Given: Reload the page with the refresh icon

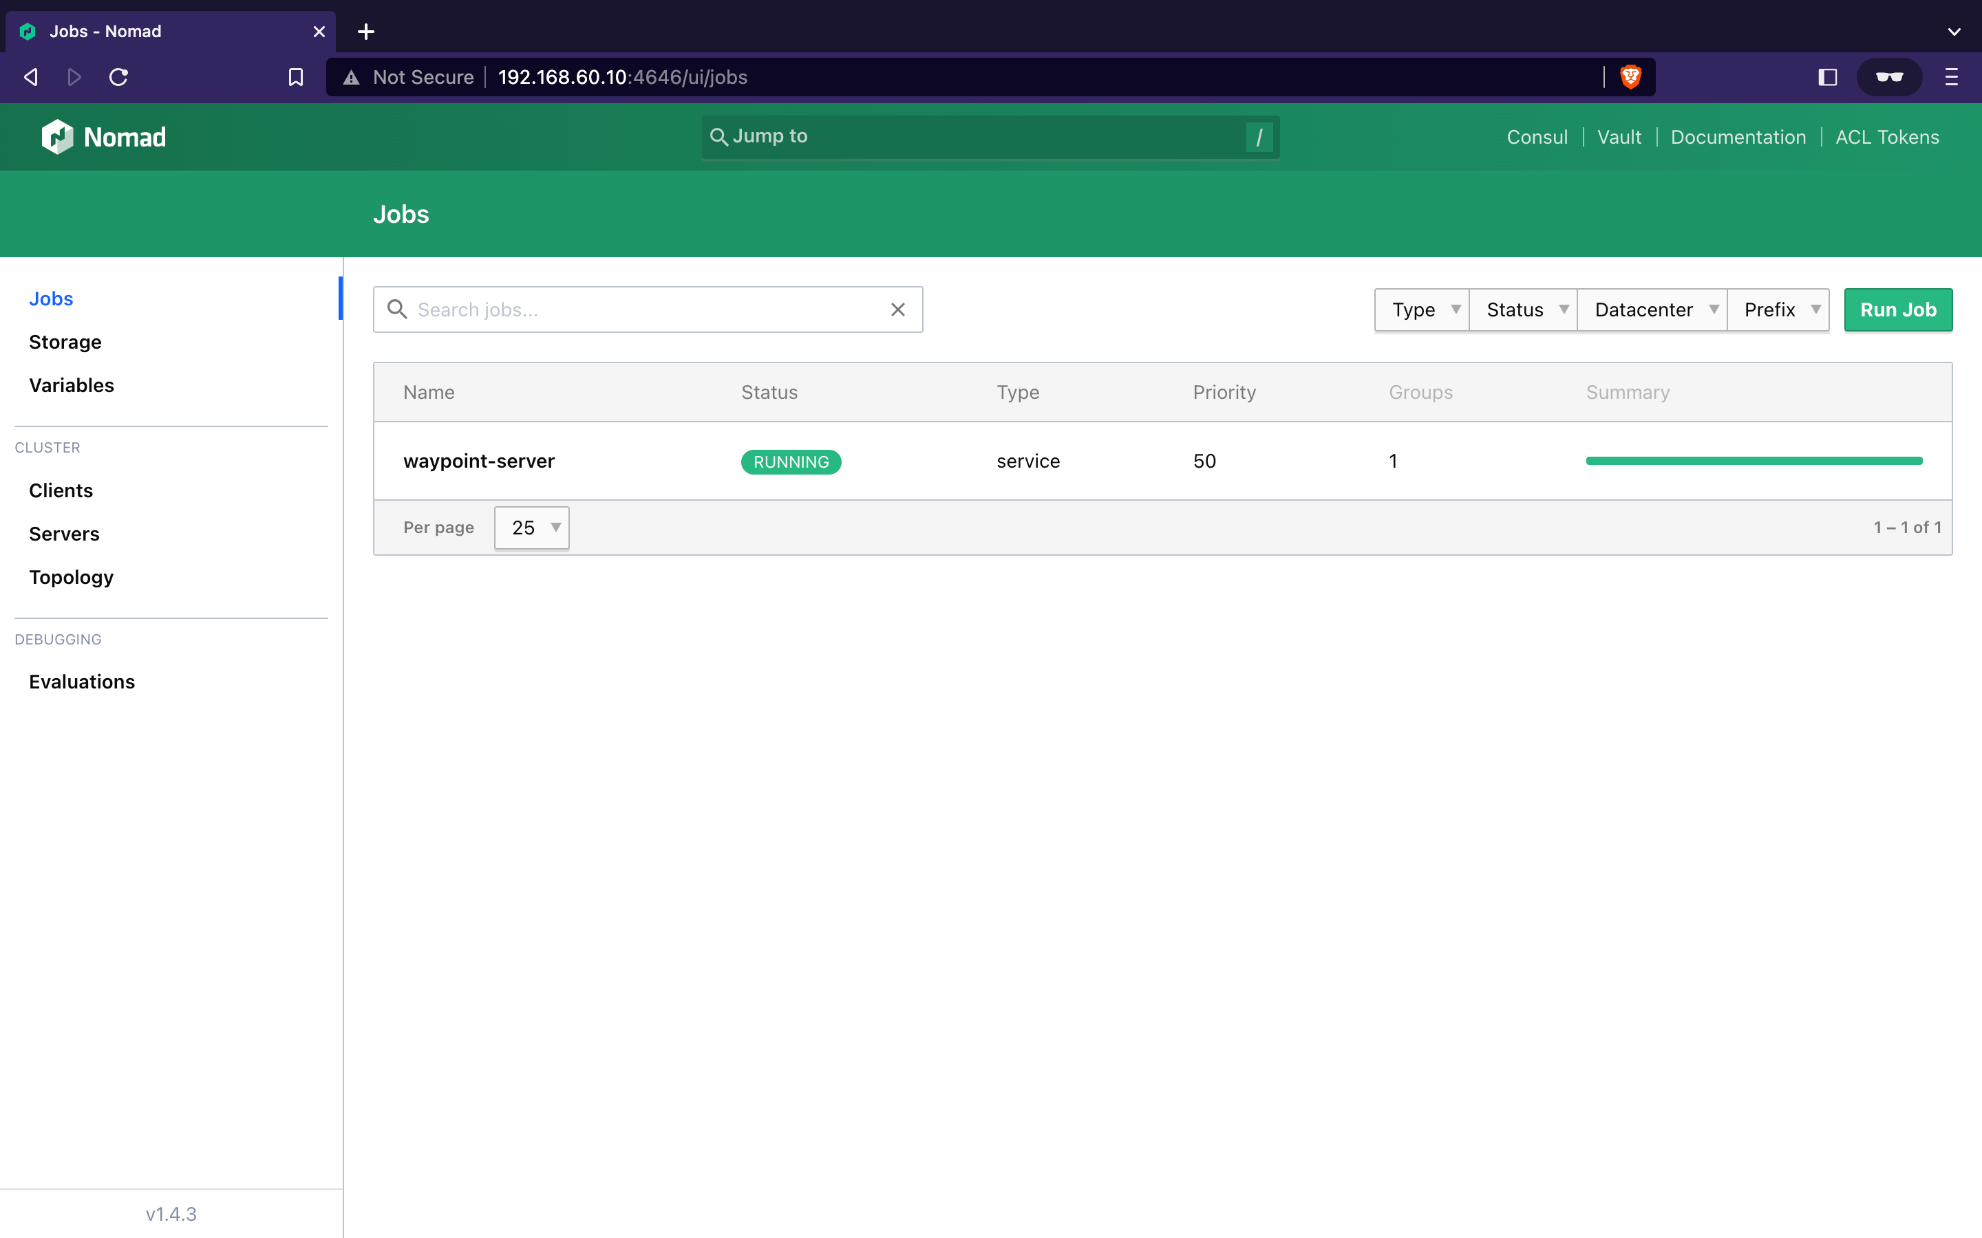Looking at the screenshot, I should 119,77.
